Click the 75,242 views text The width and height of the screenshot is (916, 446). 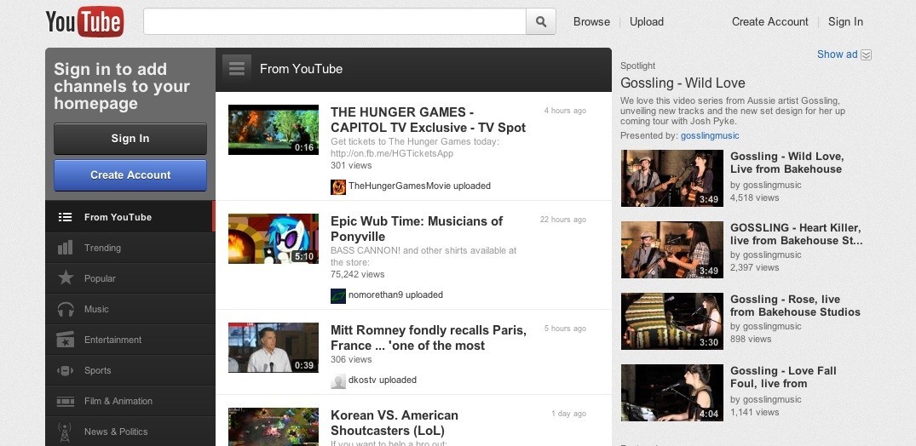tap(358, 274)
